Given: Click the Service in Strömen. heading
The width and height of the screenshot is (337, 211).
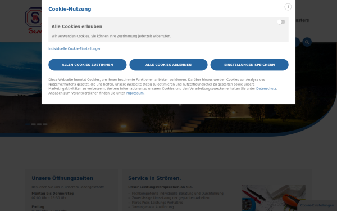Looking at the screenshot, I should click(154, 178).
